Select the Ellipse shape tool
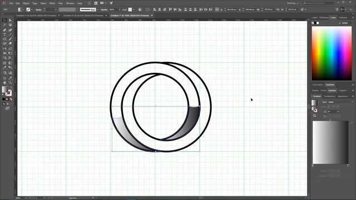Viewport: 356px width, 200px height. [4, 39]
